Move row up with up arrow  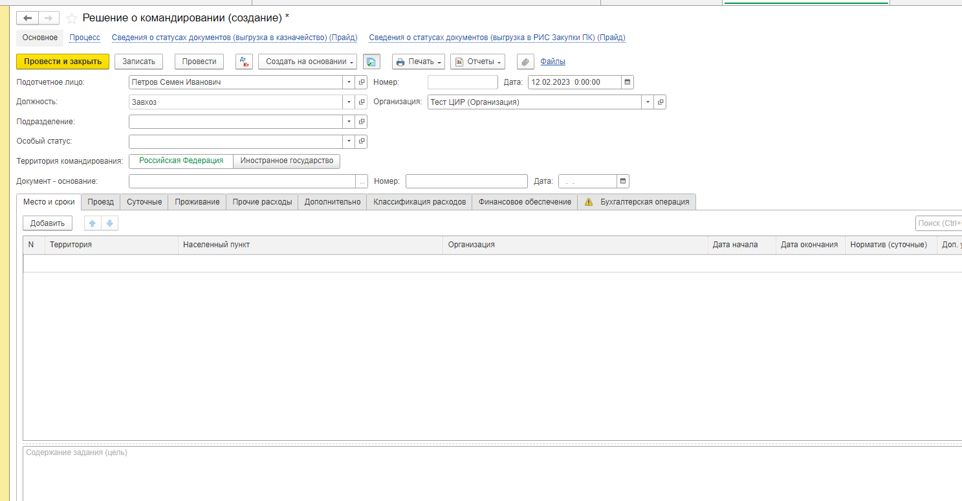tap(92, 223)
